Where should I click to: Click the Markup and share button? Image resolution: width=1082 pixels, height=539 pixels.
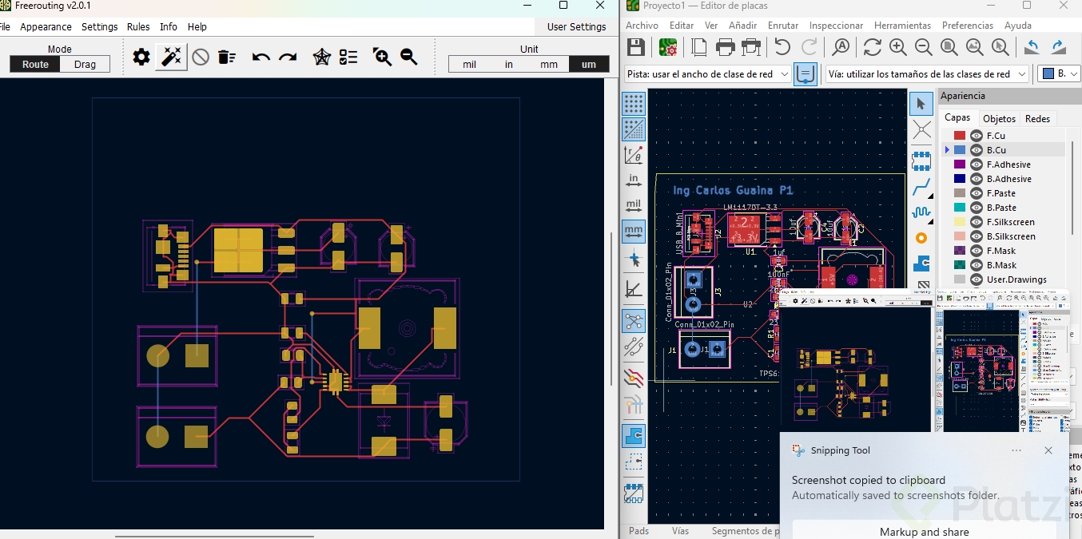click(x=924, y=532)
